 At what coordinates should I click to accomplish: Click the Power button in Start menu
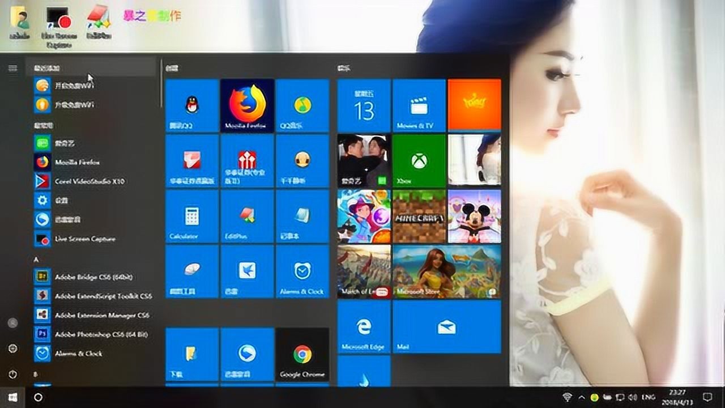point(12,375)
